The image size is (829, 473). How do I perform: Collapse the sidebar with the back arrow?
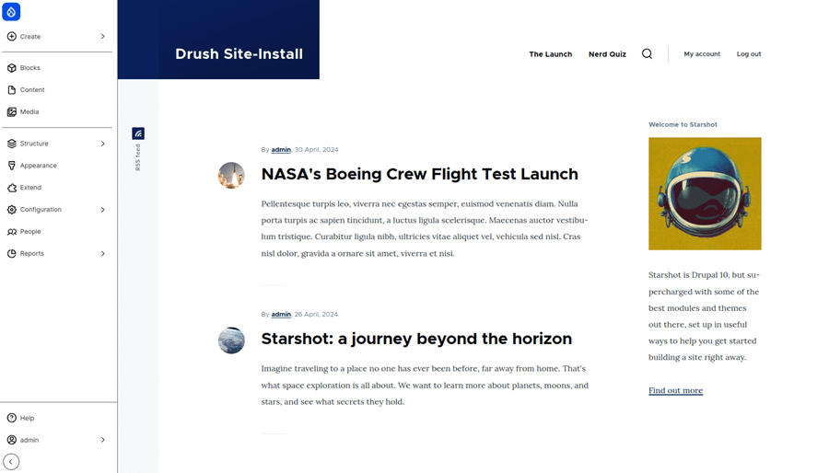10,462
